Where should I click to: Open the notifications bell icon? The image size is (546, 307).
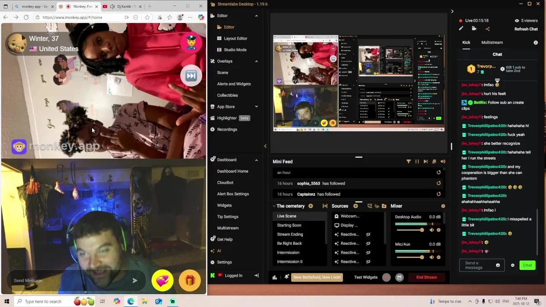tap(287, 277)
